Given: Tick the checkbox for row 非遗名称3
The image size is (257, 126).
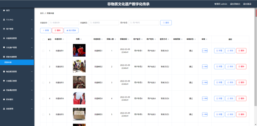Looking at the screenshot, I should 43,83.
